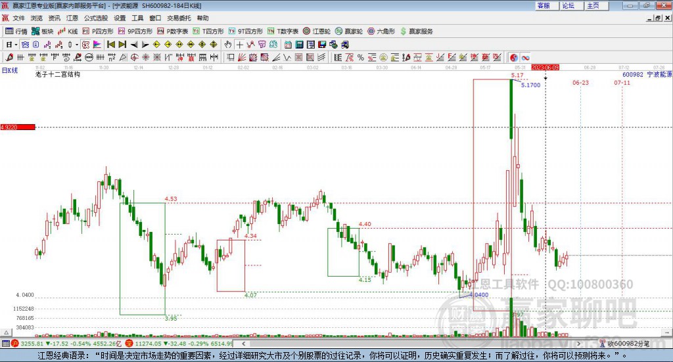673x362 pixels.
Task: Open the 论坛 forum link
Action: pyautogui.click(x=572, y=5)
